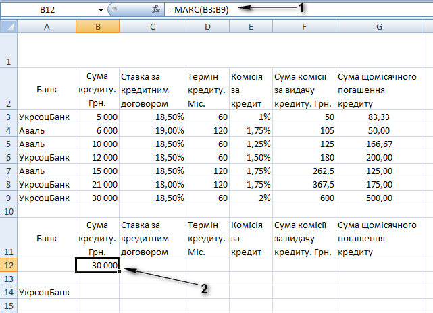
Task: Select row 15 header
Action: [x=9, y=306]
